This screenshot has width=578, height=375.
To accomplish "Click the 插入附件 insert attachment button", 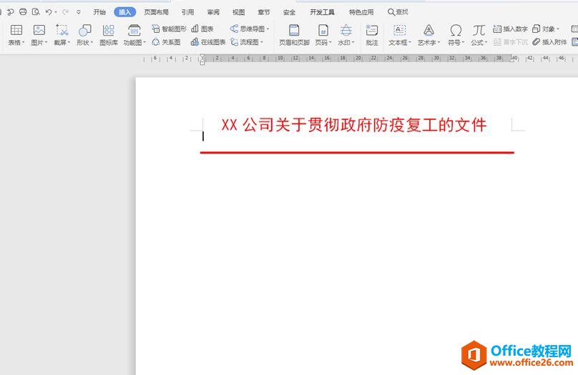I will [549, 42].
